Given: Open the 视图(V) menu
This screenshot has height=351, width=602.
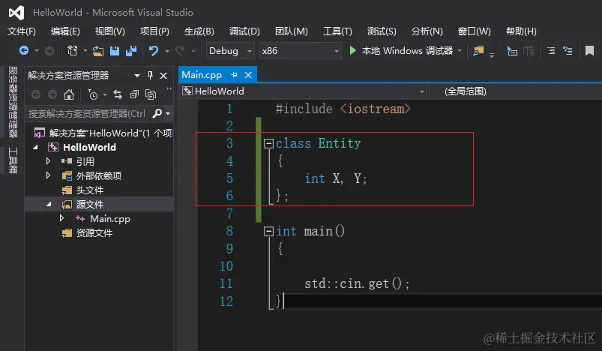Looking at the screenshot, I should (109, 31).
